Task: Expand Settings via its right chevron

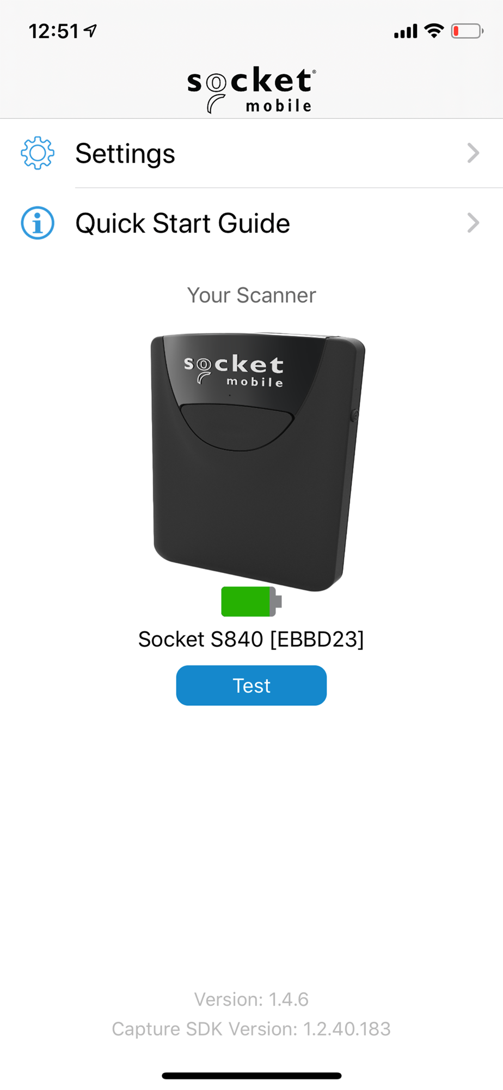Action: click(473, 153)
